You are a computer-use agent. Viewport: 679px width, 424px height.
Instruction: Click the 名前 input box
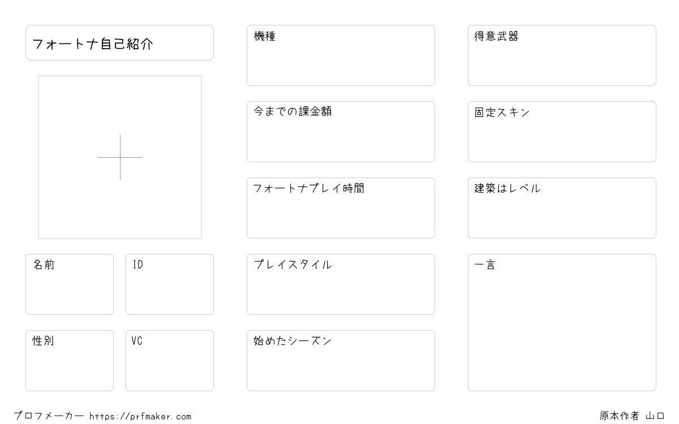[x=70, y=284]
